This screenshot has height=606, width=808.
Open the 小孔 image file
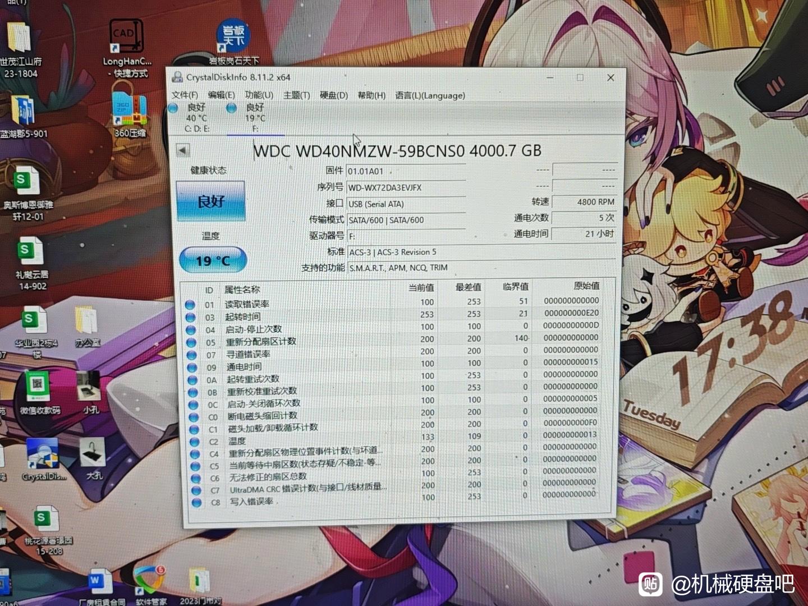click(x=90, y=392)
